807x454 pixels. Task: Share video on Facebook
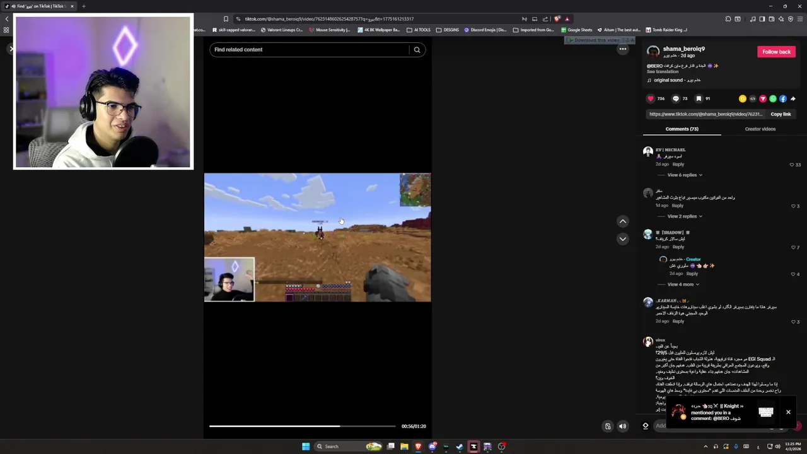point(783,98)
